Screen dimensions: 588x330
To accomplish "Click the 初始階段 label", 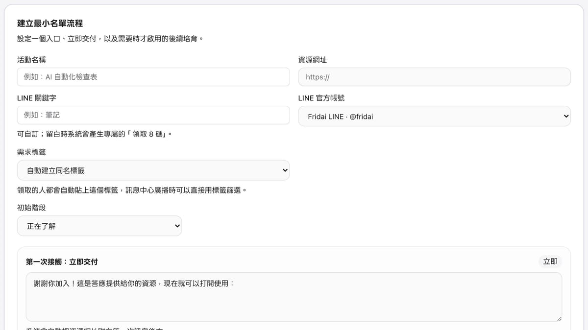I will click(x=32, y=208).
